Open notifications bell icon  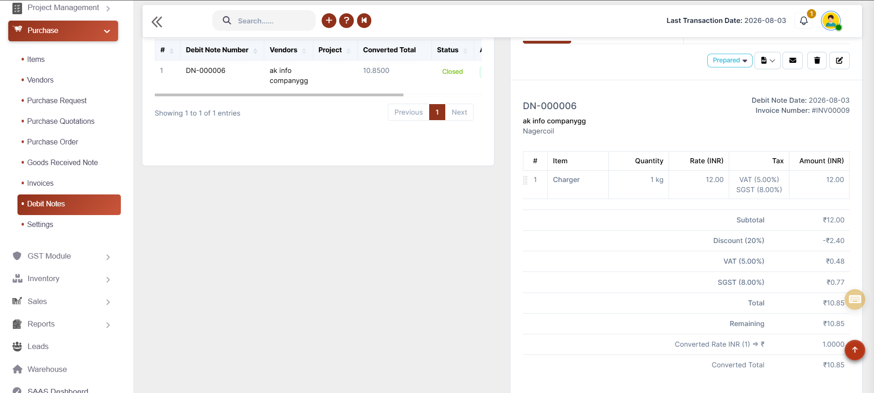[804, 21]
